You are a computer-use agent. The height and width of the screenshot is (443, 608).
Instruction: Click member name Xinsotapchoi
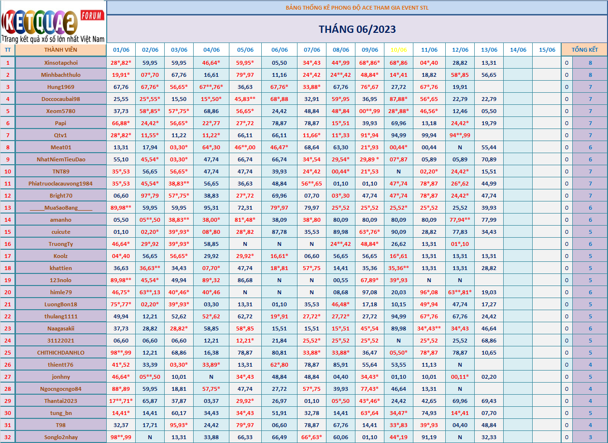60,63
